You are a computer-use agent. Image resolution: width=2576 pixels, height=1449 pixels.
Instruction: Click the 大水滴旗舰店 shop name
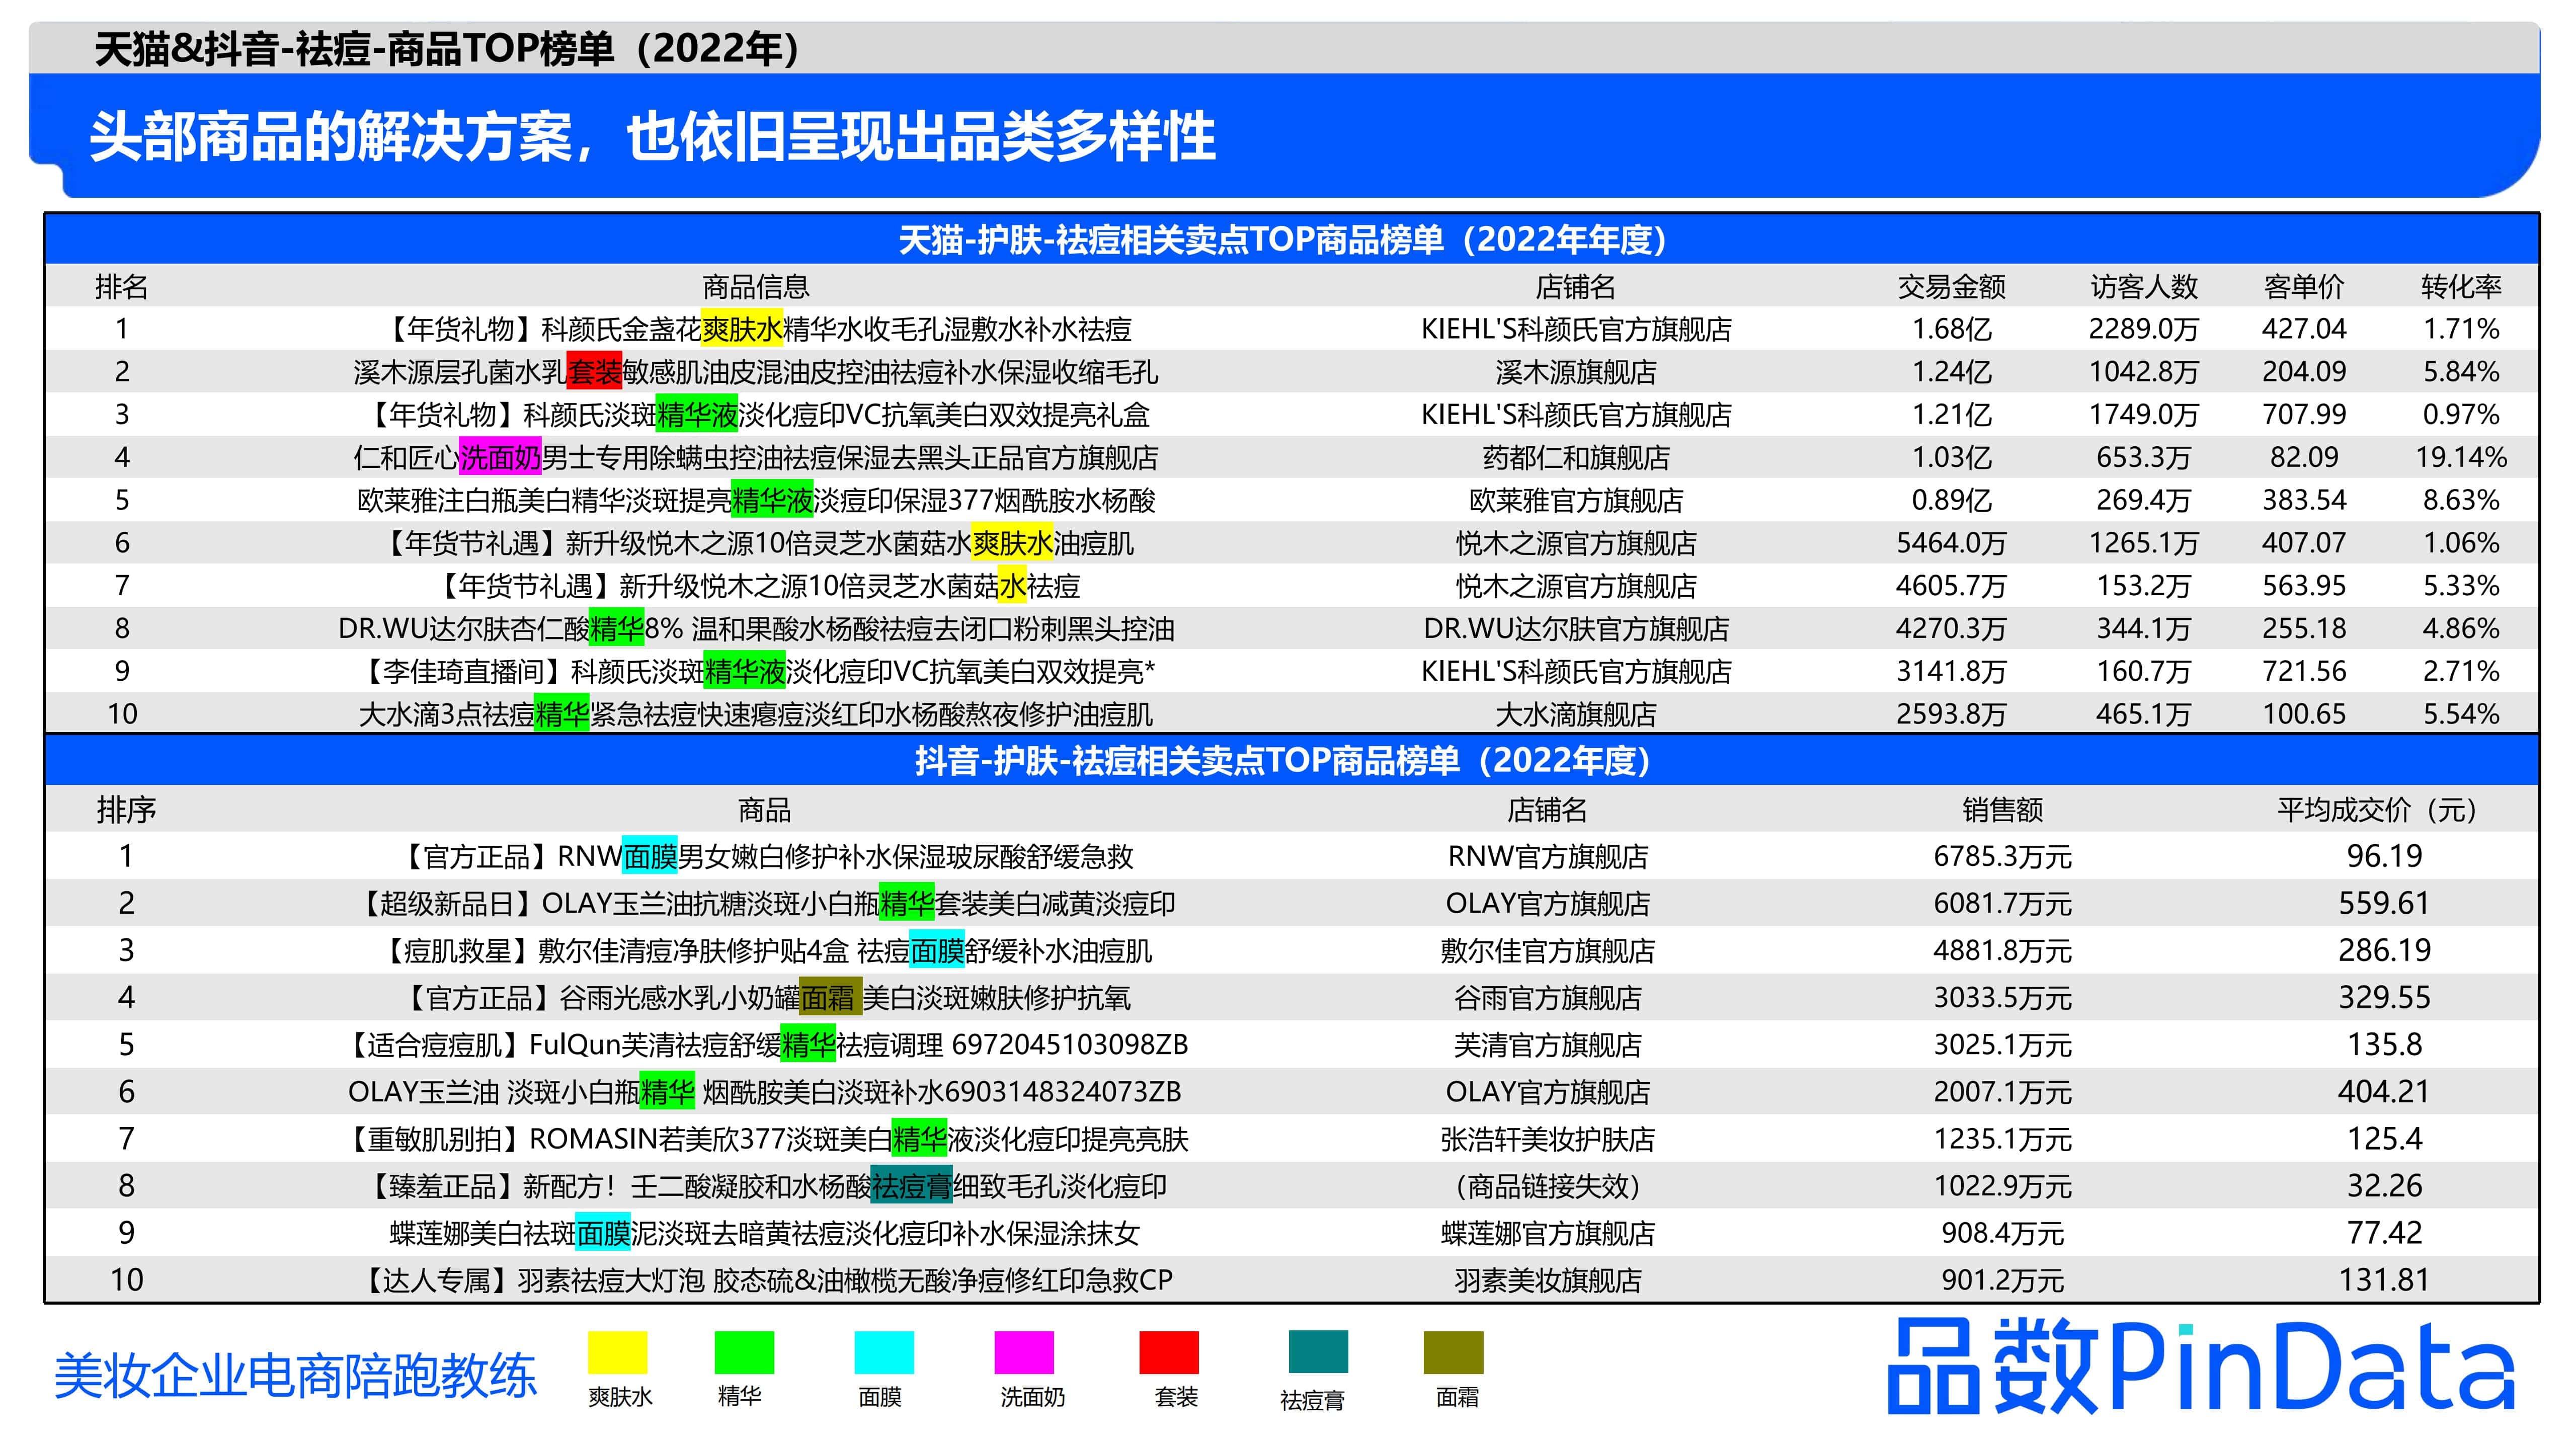click(1576, 714)
